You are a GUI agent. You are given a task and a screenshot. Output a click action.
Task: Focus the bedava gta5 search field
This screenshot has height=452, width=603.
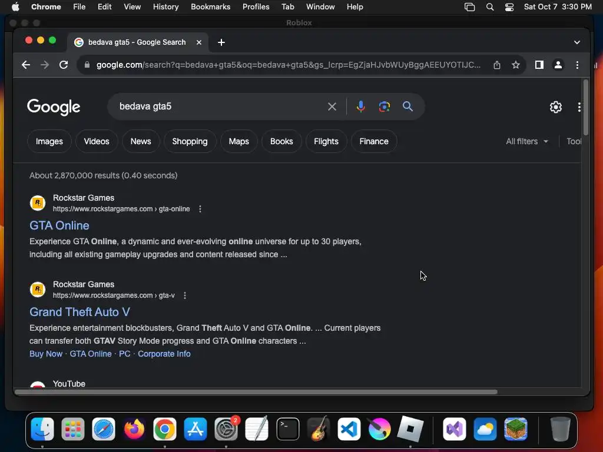click(219, 107)
